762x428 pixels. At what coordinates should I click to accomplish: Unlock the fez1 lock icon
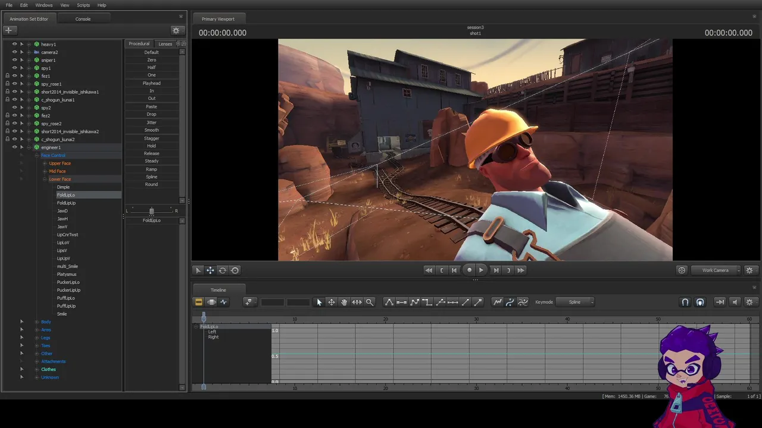pyautogui.click(x=7, y=76)
